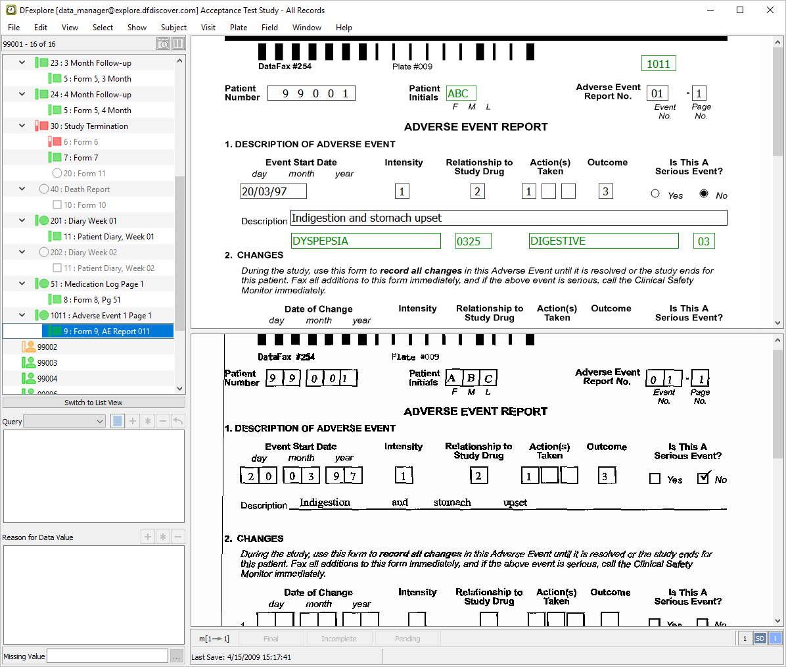Click the Description field with indigestion text

pyautogui.click(x=508, y=218)
